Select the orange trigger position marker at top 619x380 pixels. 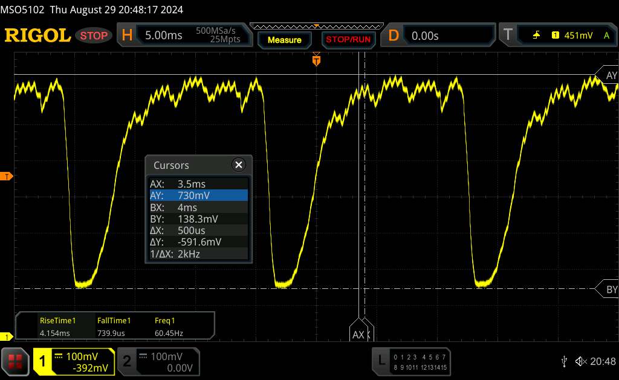pos(316,60)
